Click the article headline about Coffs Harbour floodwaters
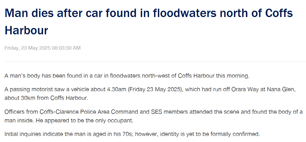Image resolution: width=306 pixels, height=142 pixels. pos(149,21)
